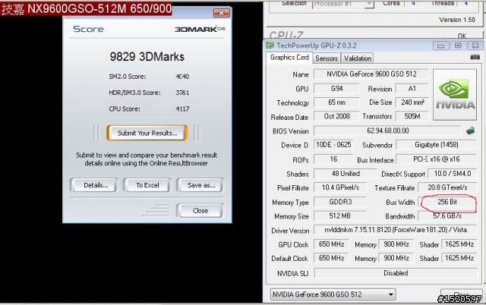Image resolution: width=486 pixels, height=305 pixels.
Task: Click the BIOS Version field 62.94.68.00.00
Action: 388,130
